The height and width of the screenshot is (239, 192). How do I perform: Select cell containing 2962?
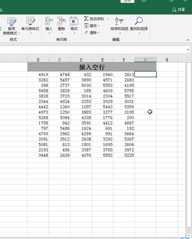pyautogui.click(x=60, y=133)
